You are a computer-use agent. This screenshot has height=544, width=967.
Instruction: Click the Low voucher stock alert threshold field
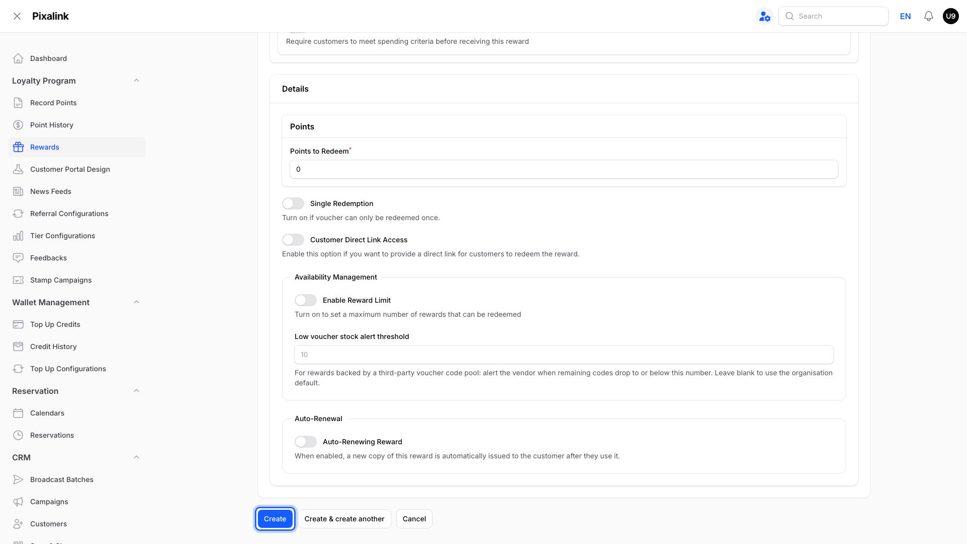564,355
